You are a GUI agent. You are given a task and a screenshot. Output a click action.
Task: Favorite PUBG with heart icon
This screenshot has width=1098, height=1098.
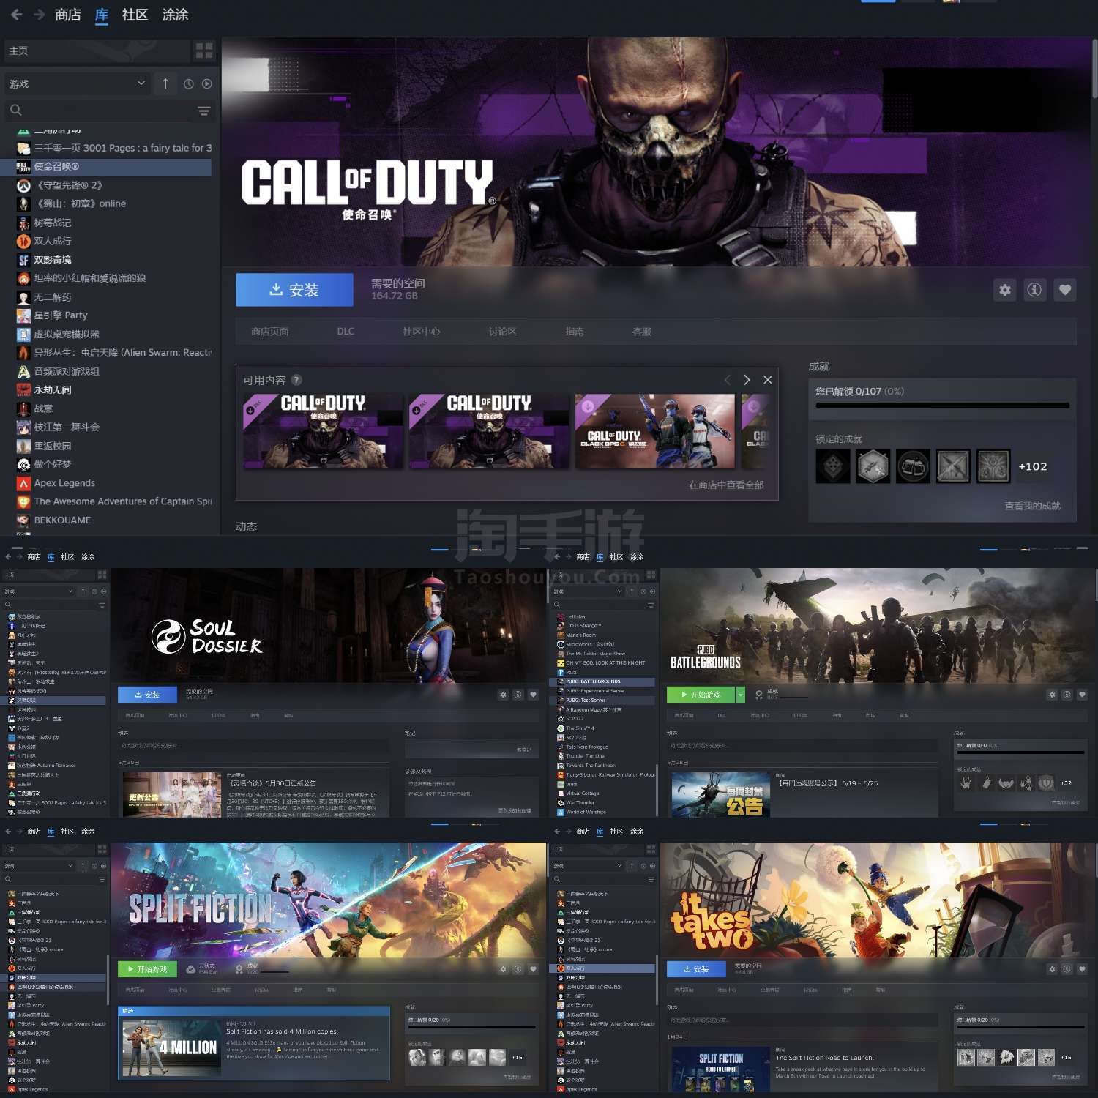[1082, 695]
